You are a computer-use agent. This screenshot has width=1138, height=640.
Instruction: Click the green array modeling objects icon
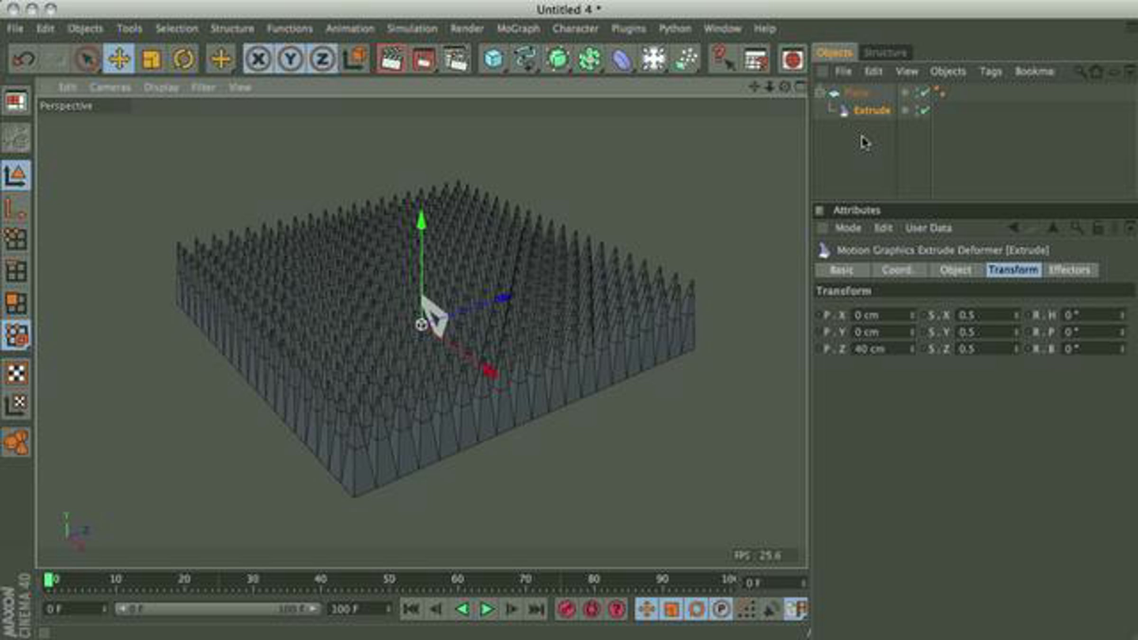pyautogui.click(x=589, y=59)
